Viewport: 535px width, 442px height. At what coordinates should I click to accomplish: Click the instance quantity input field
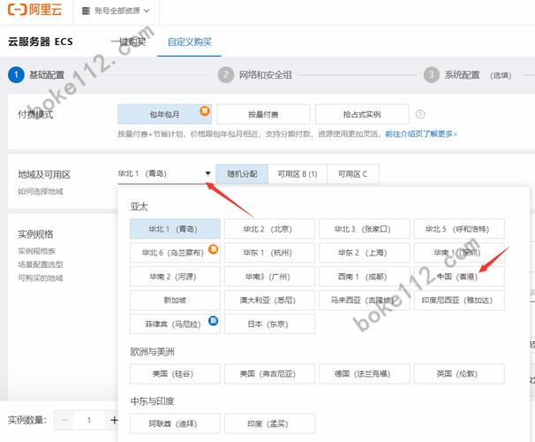click(x=89, y=420)
